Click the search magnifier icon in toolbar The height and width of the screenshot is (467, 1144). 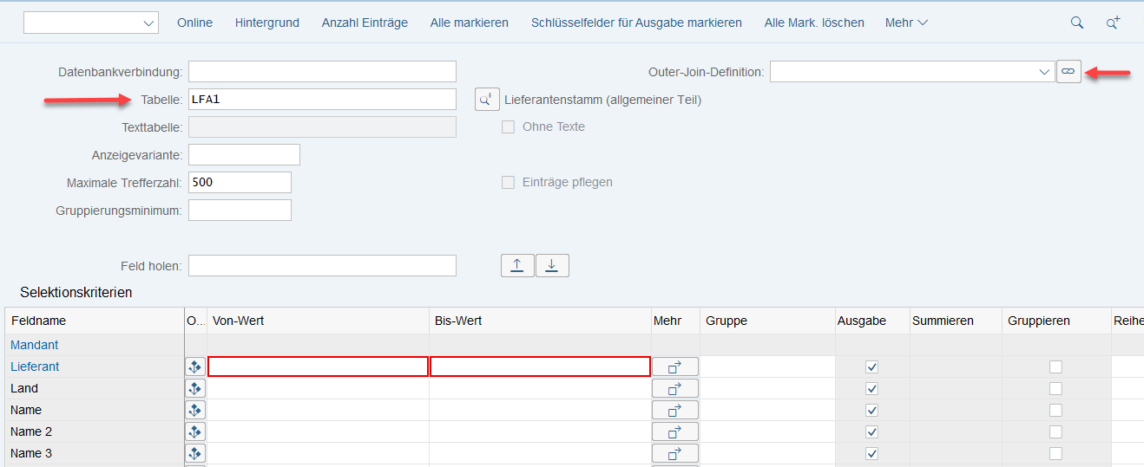1076,23
